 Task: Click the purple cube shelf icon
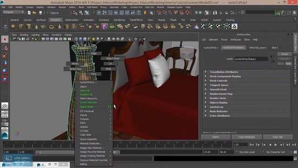(x=104, y=26)
